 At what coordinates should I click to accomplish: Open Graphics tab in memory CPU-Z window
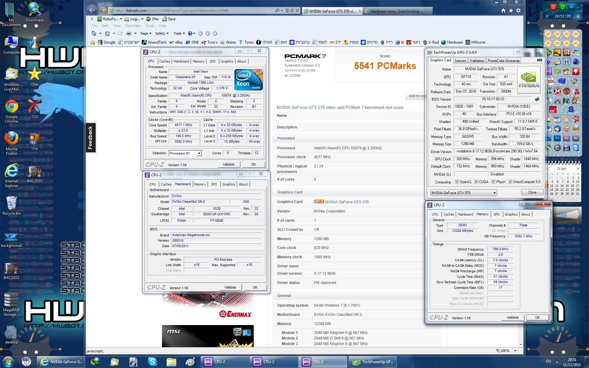(511, 214)
